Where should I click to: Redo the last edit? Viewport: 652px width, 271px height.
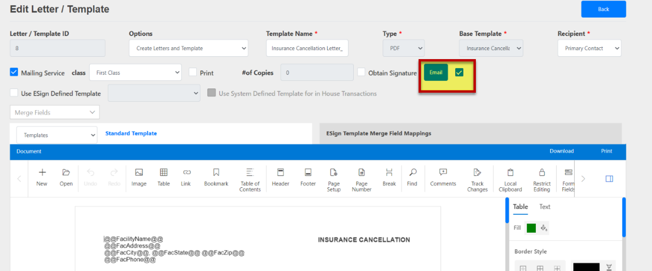coord(114,178)
